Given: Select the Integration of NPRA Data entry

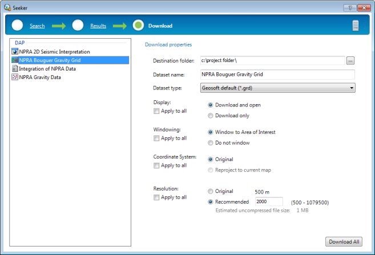Looking at the screenshot, I should click(47, 69).
